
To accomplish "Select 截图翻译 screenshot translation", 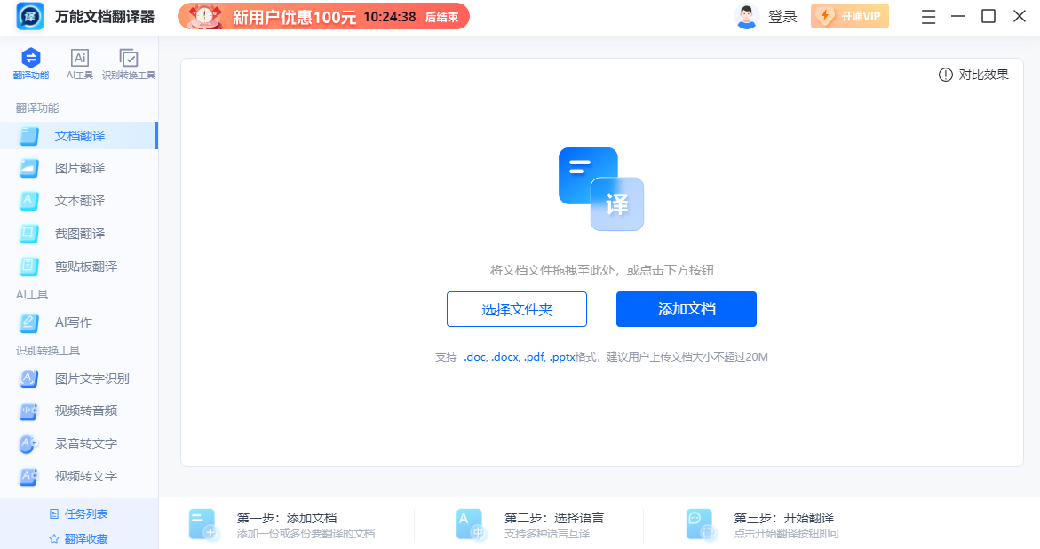I will tap(80, 233).
